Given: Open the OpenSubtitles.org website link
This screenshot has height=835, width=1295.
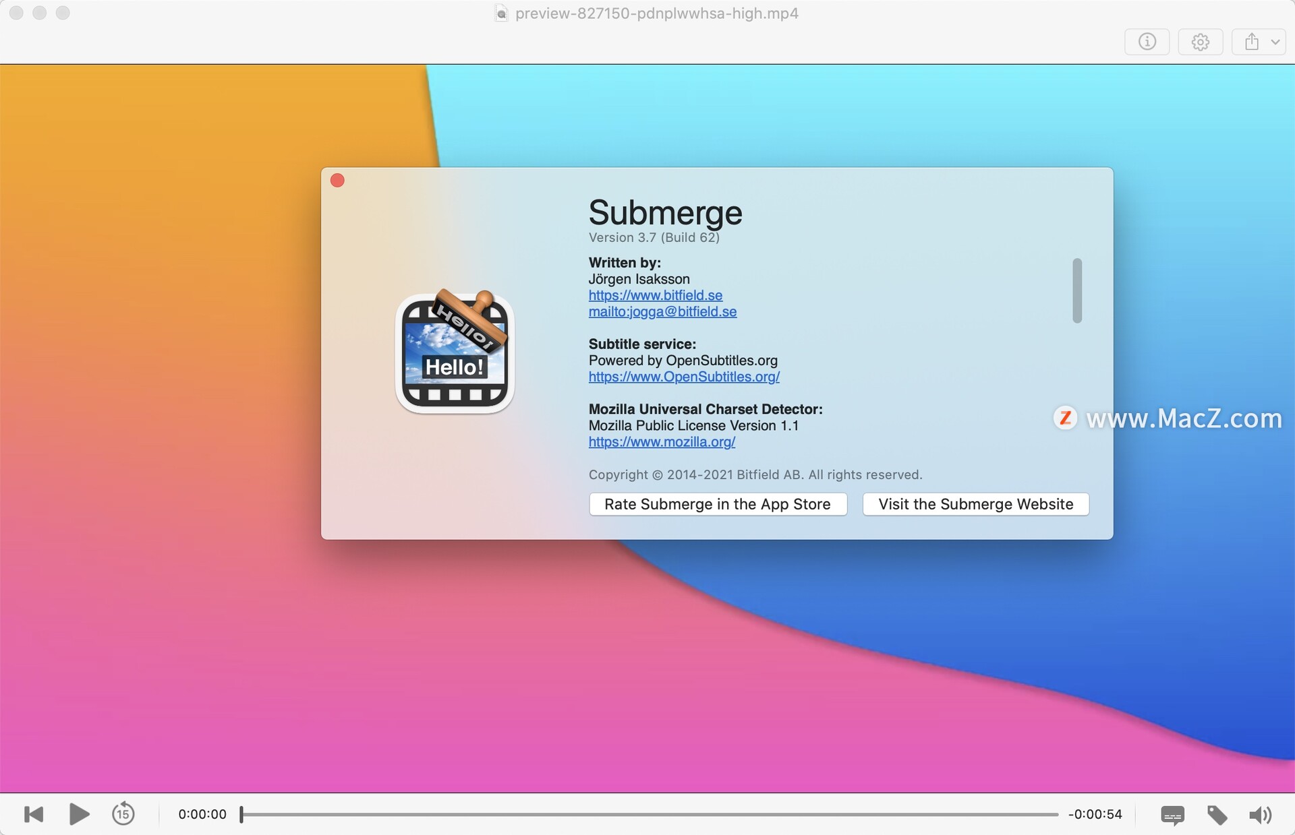Looking at the screenshot, I should (684, 377).
